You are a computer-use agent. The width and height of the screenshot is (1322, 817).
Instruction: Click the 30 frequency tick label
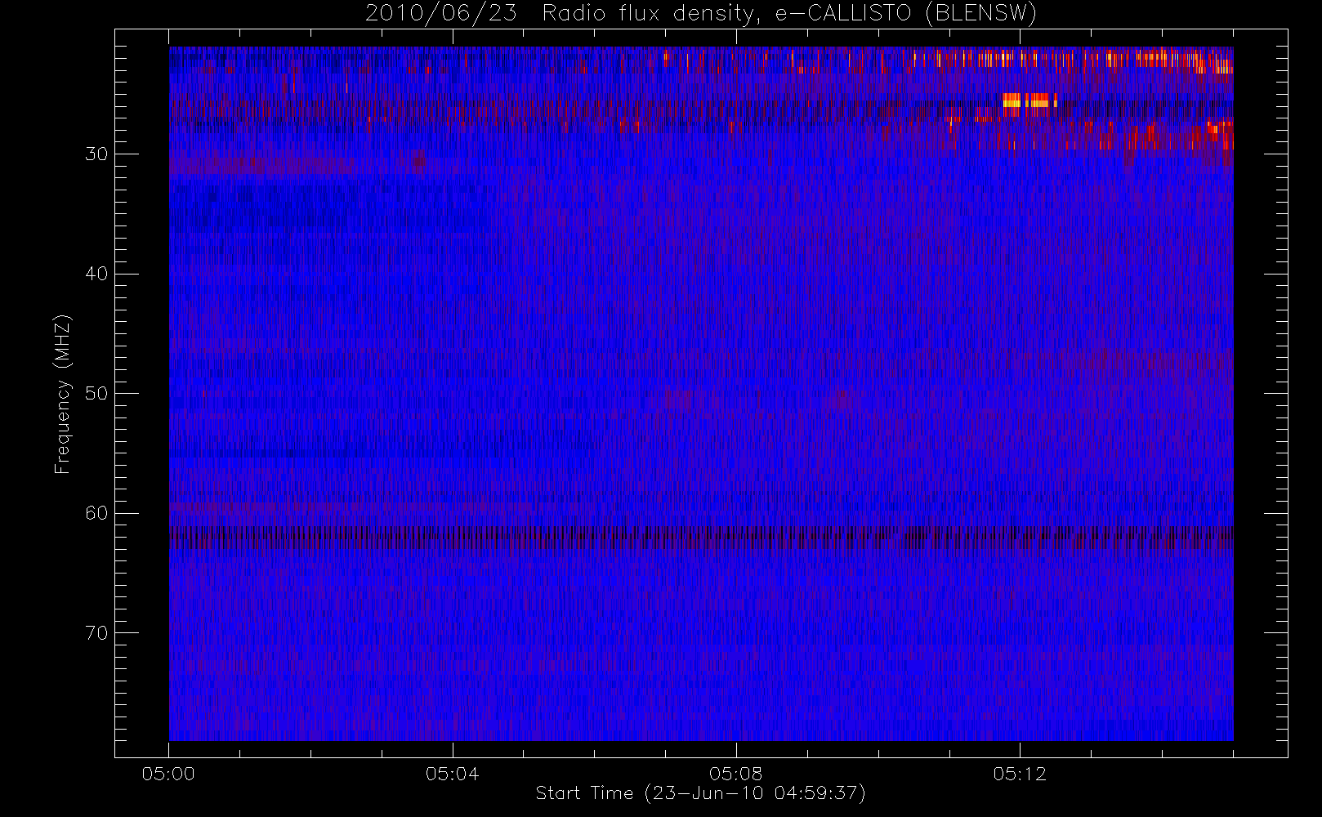[x=96, y=154]
